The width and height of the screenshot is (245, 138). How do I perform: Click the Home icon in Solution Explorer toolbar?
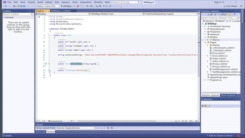click(x=208, y=15)
